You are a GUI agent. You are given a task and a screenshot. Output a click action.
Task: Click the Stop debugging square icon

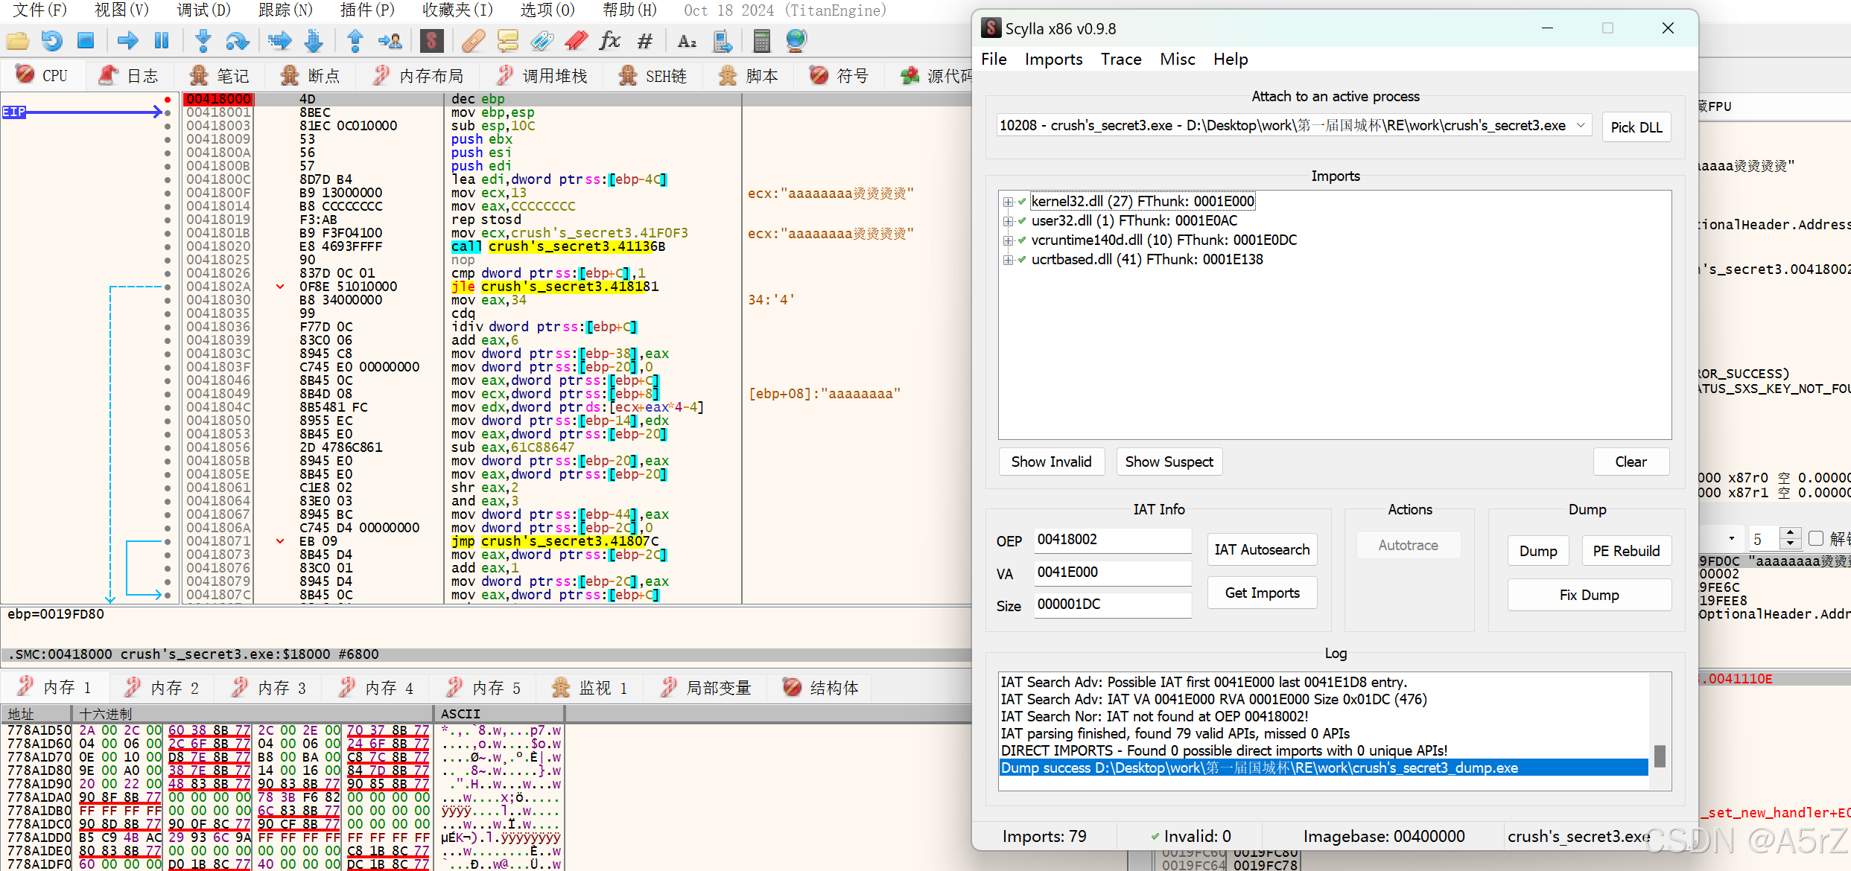[x=86, y=41]
